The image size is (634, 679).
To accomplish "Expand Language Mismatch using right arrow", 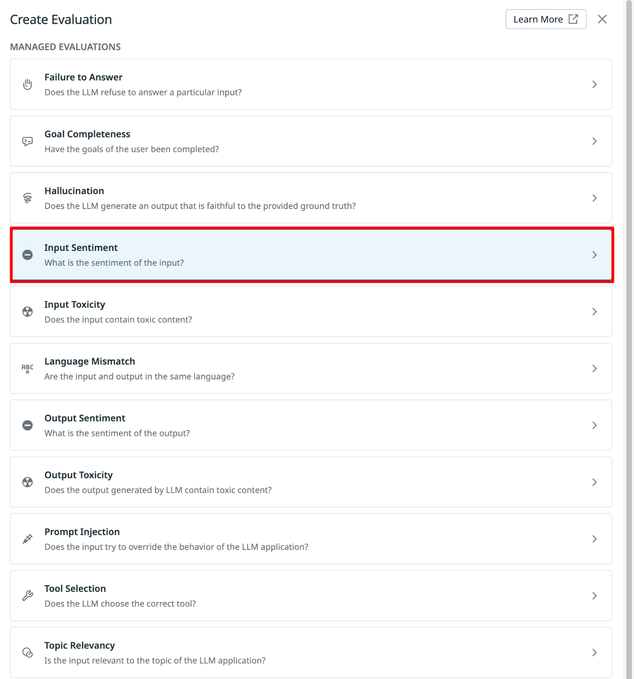I will click(x=594, y=368).
